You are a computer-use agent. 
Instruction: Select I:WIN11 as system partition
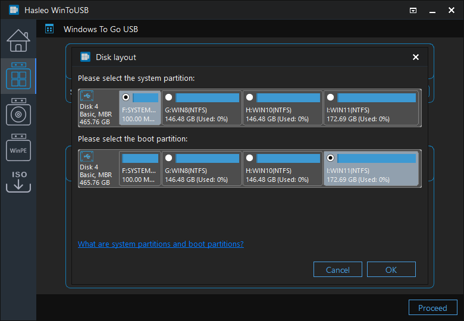tap(331, 97)
